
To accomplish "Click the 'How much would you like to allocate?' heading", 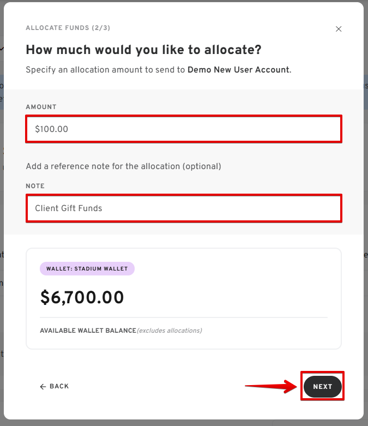I will (x=143, y=50).
